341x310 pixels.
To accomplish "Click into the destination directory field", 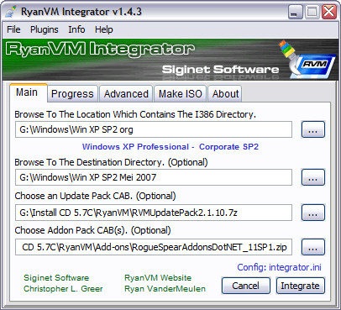I will [154, 177].
